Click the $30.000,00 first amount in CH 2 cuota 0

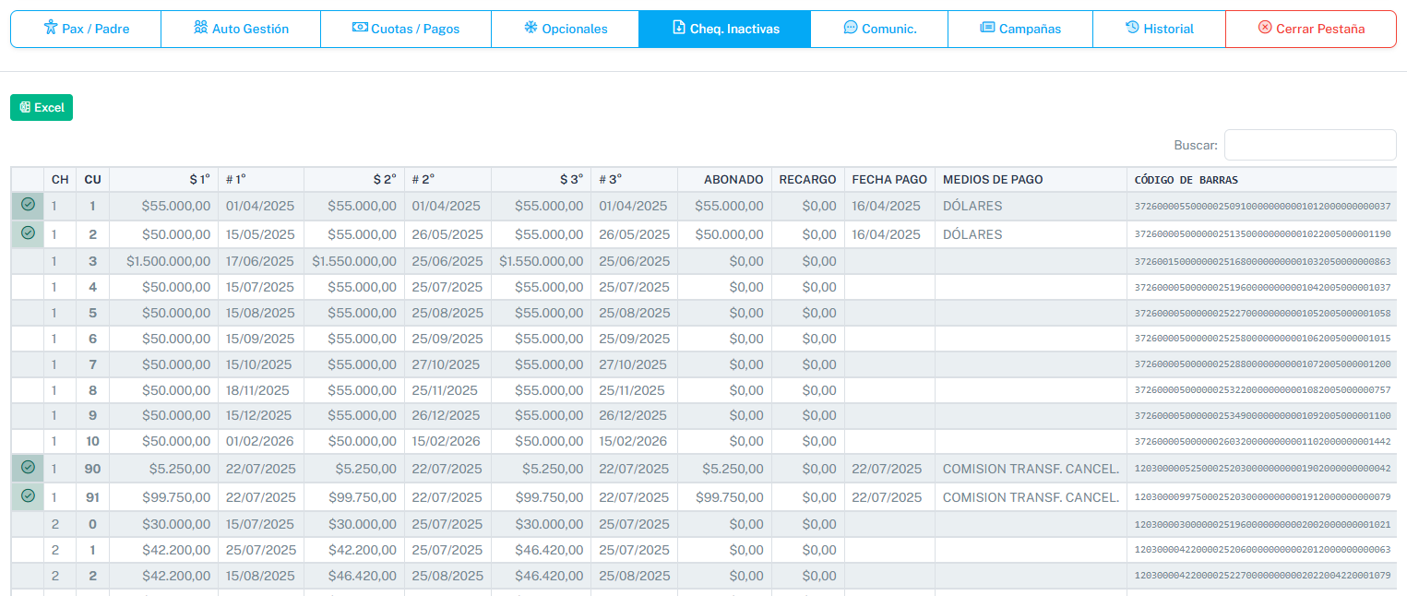(x=176, y=524)
